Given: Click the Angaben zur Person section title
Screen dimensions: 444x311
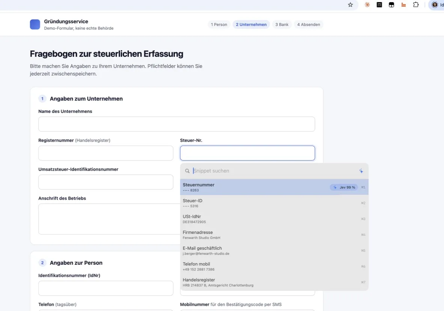Looking at the screenshot, I should [x=76, y=263].
